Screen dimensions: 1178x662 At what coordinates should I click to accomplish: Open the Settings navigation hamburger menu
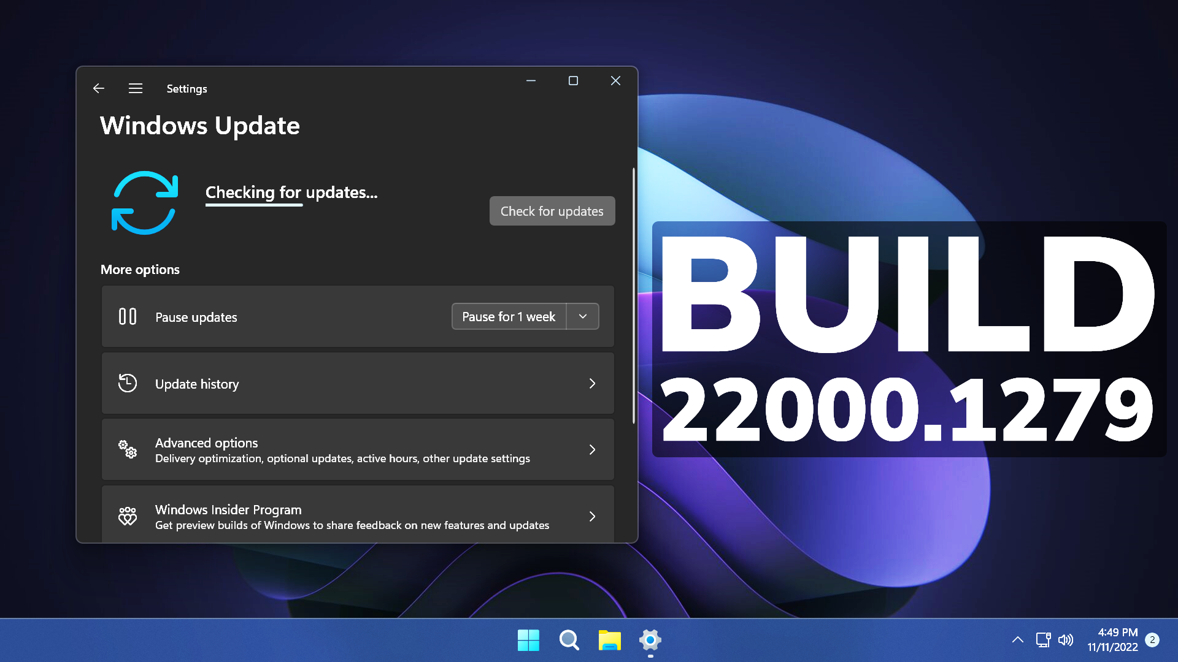tap(135, 88)
